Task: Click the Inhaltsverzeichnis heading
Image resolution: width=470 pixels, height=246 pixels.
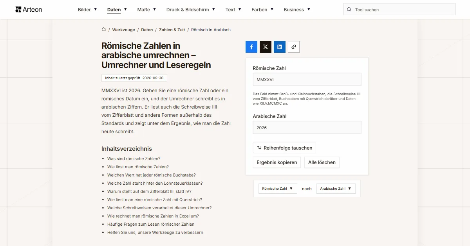Action: 127,148
